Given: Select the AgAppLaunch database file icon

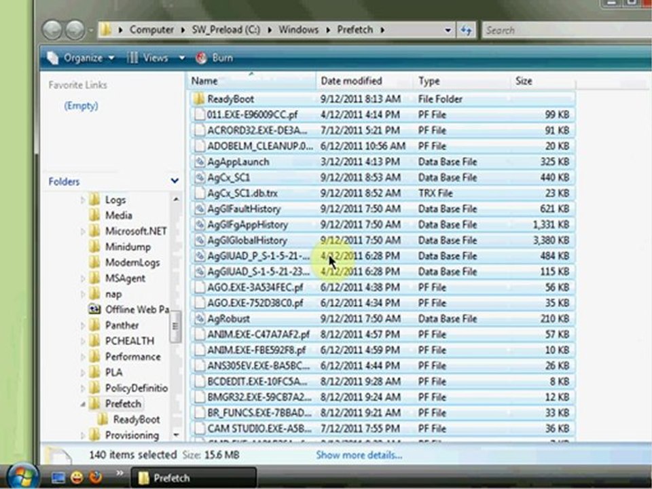Looking at the screenshot, I should (x=200, y=162).
